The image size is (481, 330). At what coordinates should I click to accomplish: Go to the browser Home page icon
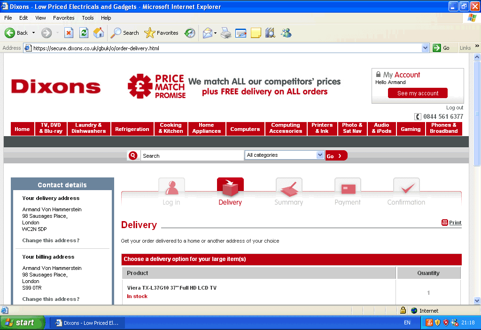pos(99,33)
